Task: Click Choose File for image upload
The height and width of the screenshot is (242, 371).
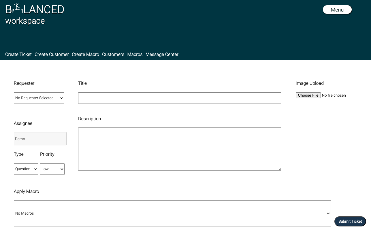Action: pyautogui.click(x=308, y=95)
